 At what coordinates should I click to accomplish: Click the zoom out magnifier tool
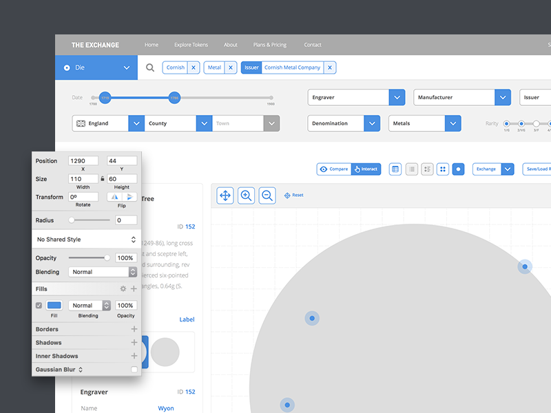267,195
